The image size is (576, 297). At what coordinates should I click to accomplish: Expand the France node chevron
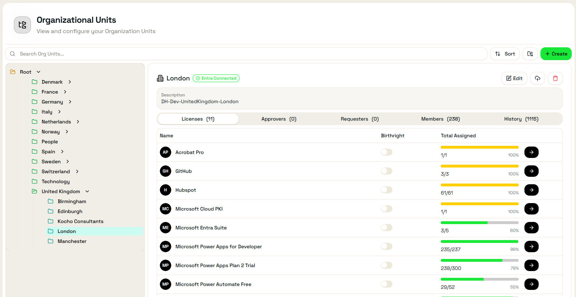pyautogui.click(x=65, y=92)
